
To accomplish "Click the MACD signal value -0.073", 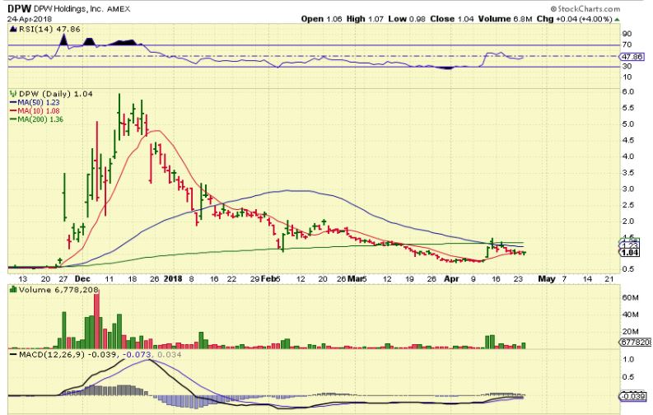I will [136, 355].
